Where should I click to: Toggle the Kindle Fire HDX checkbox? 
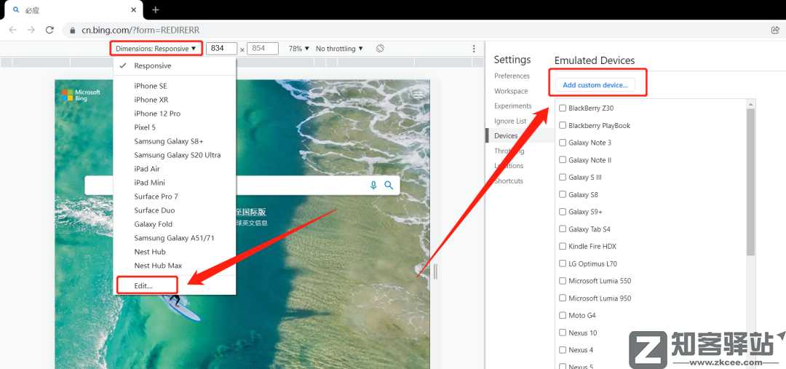(563, 247)
